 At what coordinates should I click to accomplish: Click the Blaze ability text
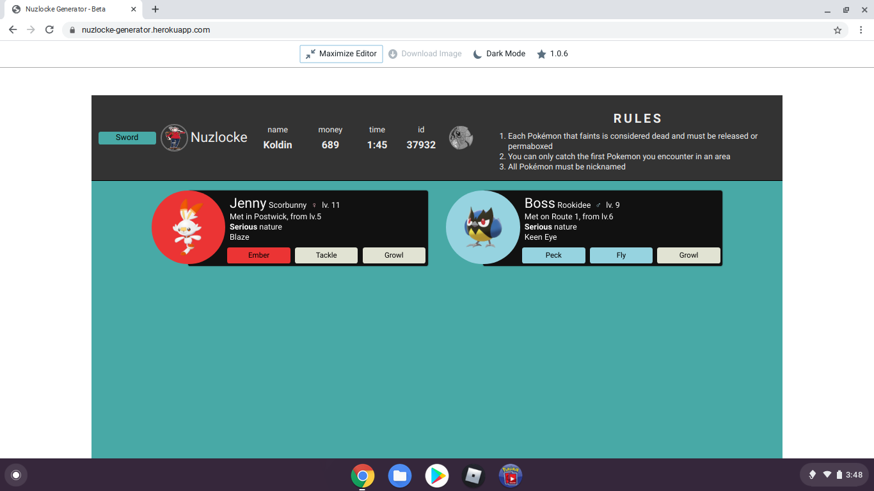[x=239, y=237]
